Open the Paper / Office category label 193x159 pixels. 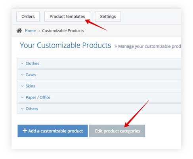tap(38, 97)
